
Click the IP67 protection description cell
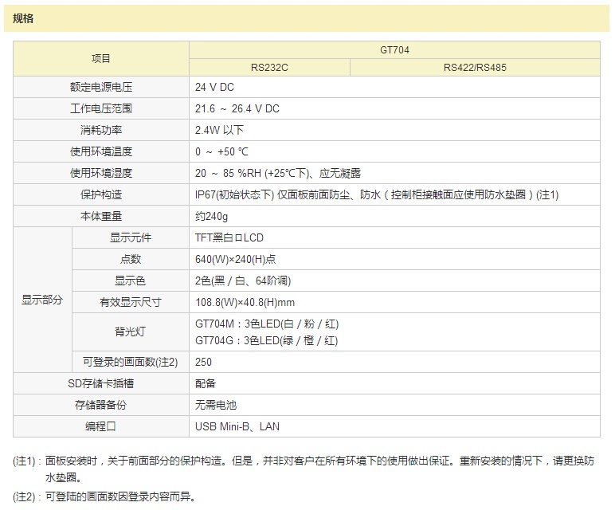click(x=377, y=194)
